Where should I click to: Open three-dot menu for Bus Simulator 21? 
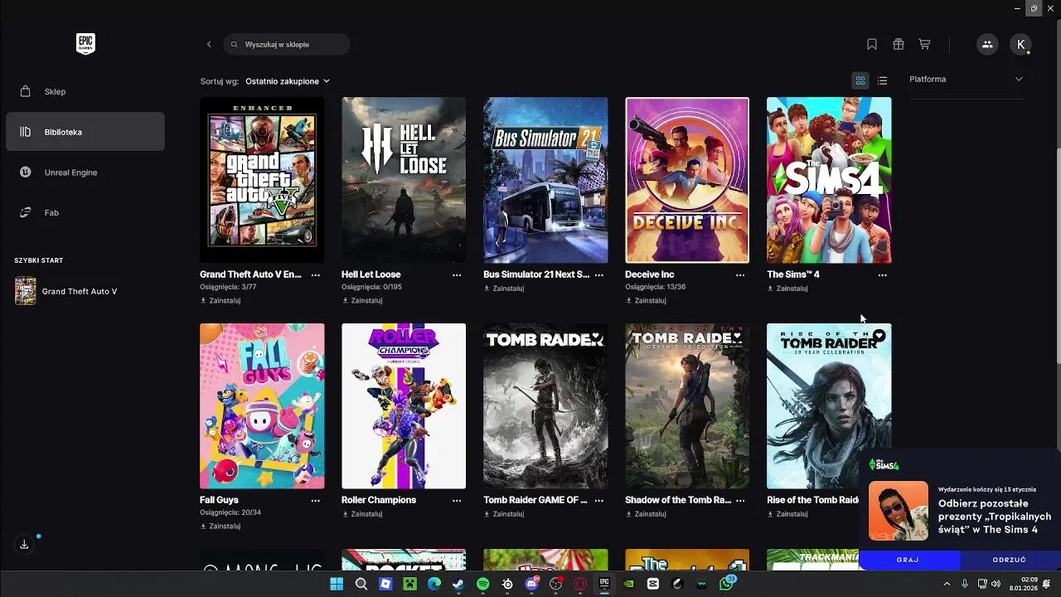pyautogui.click(x=598, y=274)
